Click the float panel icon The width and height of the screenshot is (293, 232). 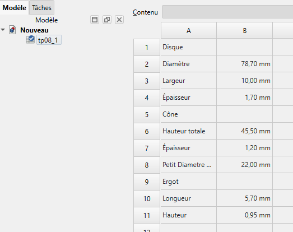[107, 20]
